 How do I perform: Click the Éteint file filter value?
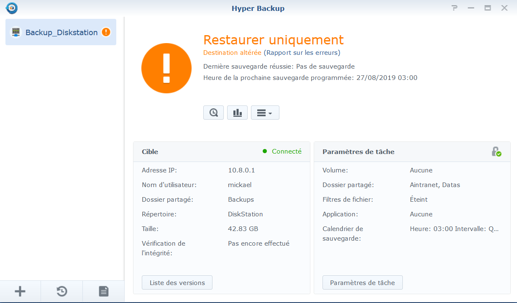coord(419,200)
